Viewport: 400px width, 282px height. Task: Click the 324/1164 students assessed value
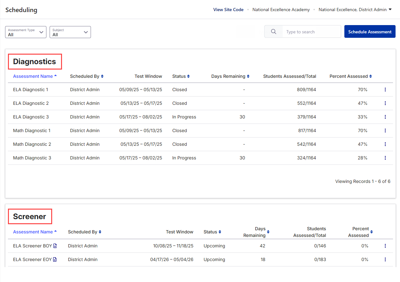[x=307, y=158]
